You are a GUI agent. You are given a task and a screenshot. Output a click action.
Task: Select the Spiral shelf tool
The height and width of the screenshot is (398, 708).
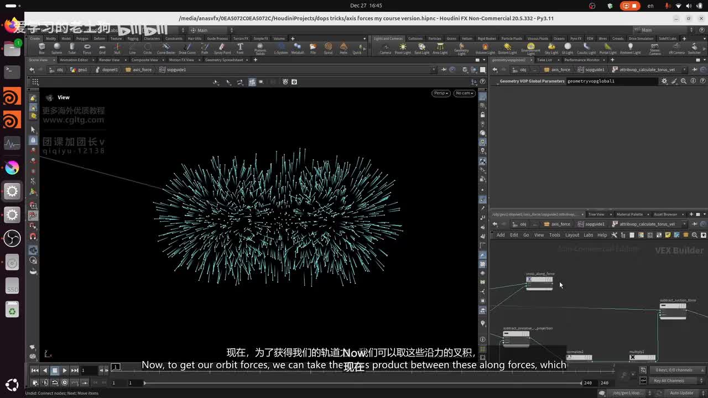[328, 48]
